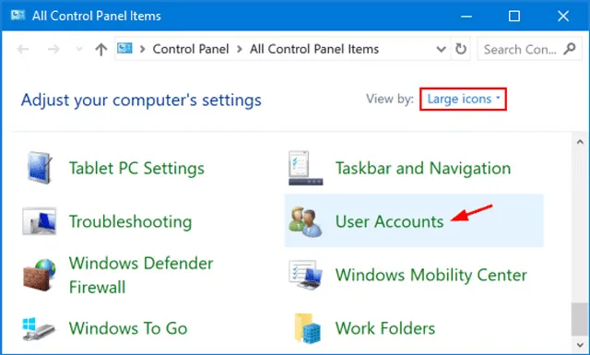Open Windows Defender Firewall brick wall icon
Image resolution: width=590 pixels, height=355 pixels.
pyautogui.click(x=39, y=275)
